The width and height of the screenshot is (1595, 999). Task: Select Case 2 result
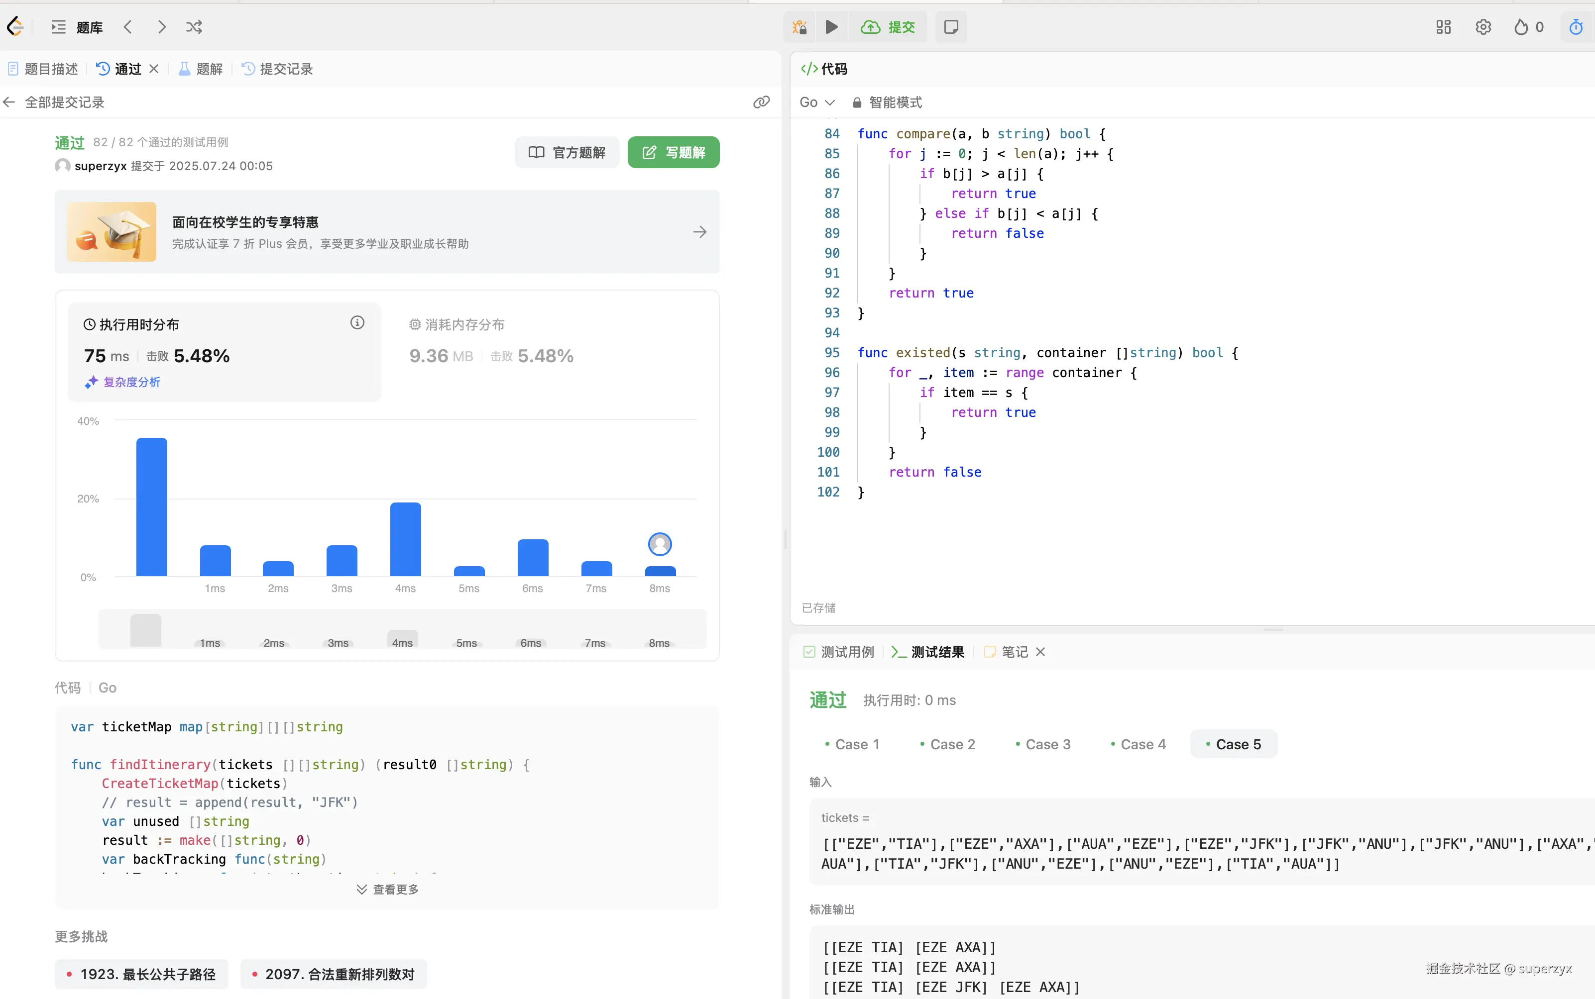(947, 745)
